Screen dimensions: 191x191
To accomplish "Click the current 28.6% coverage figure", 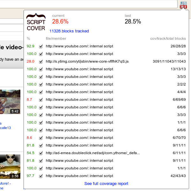I will 60,22.
